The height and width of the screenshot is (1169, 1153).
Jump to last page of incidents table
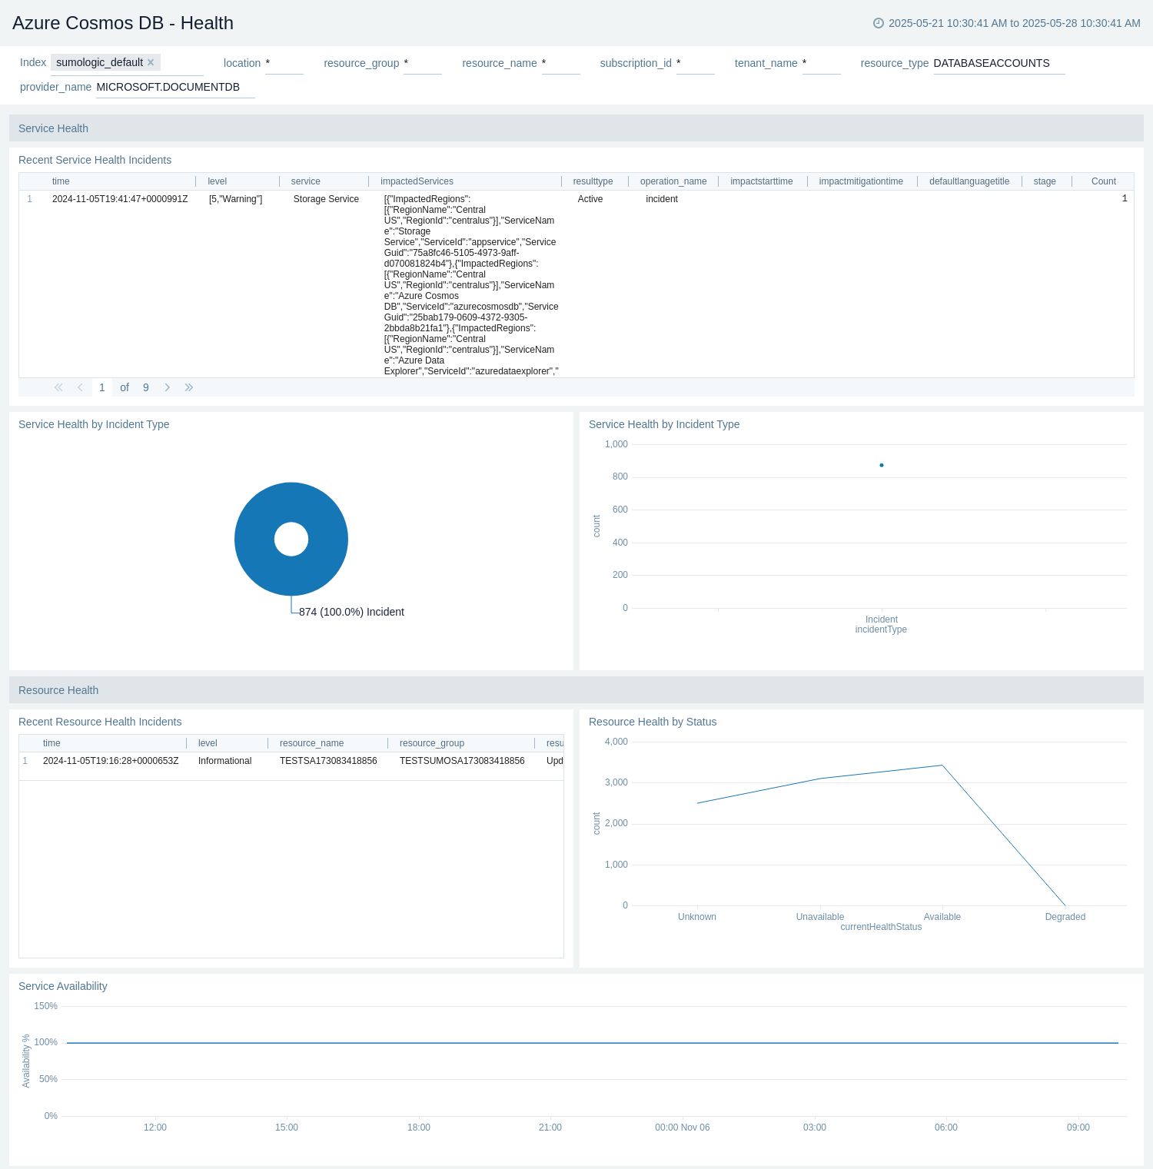(189, 387)
